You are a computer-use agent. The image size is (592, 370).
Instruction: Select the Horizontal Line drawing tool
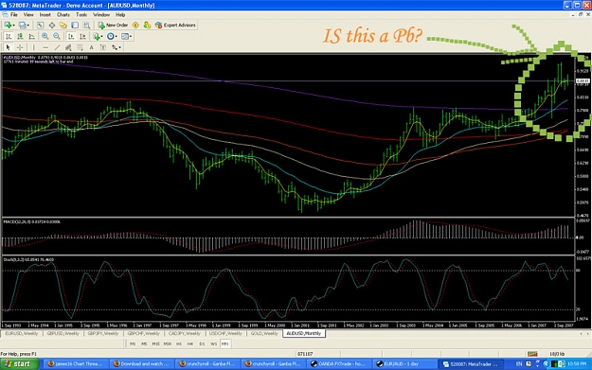click(x=45, y=47)
